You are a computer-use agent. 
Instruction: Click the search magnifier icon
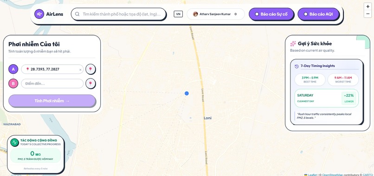pos(77,14)
